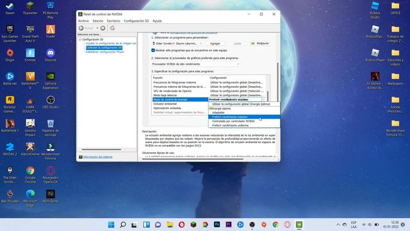
Task: Open the Roblox Studio desktop icon
Action: coord(375,10)
